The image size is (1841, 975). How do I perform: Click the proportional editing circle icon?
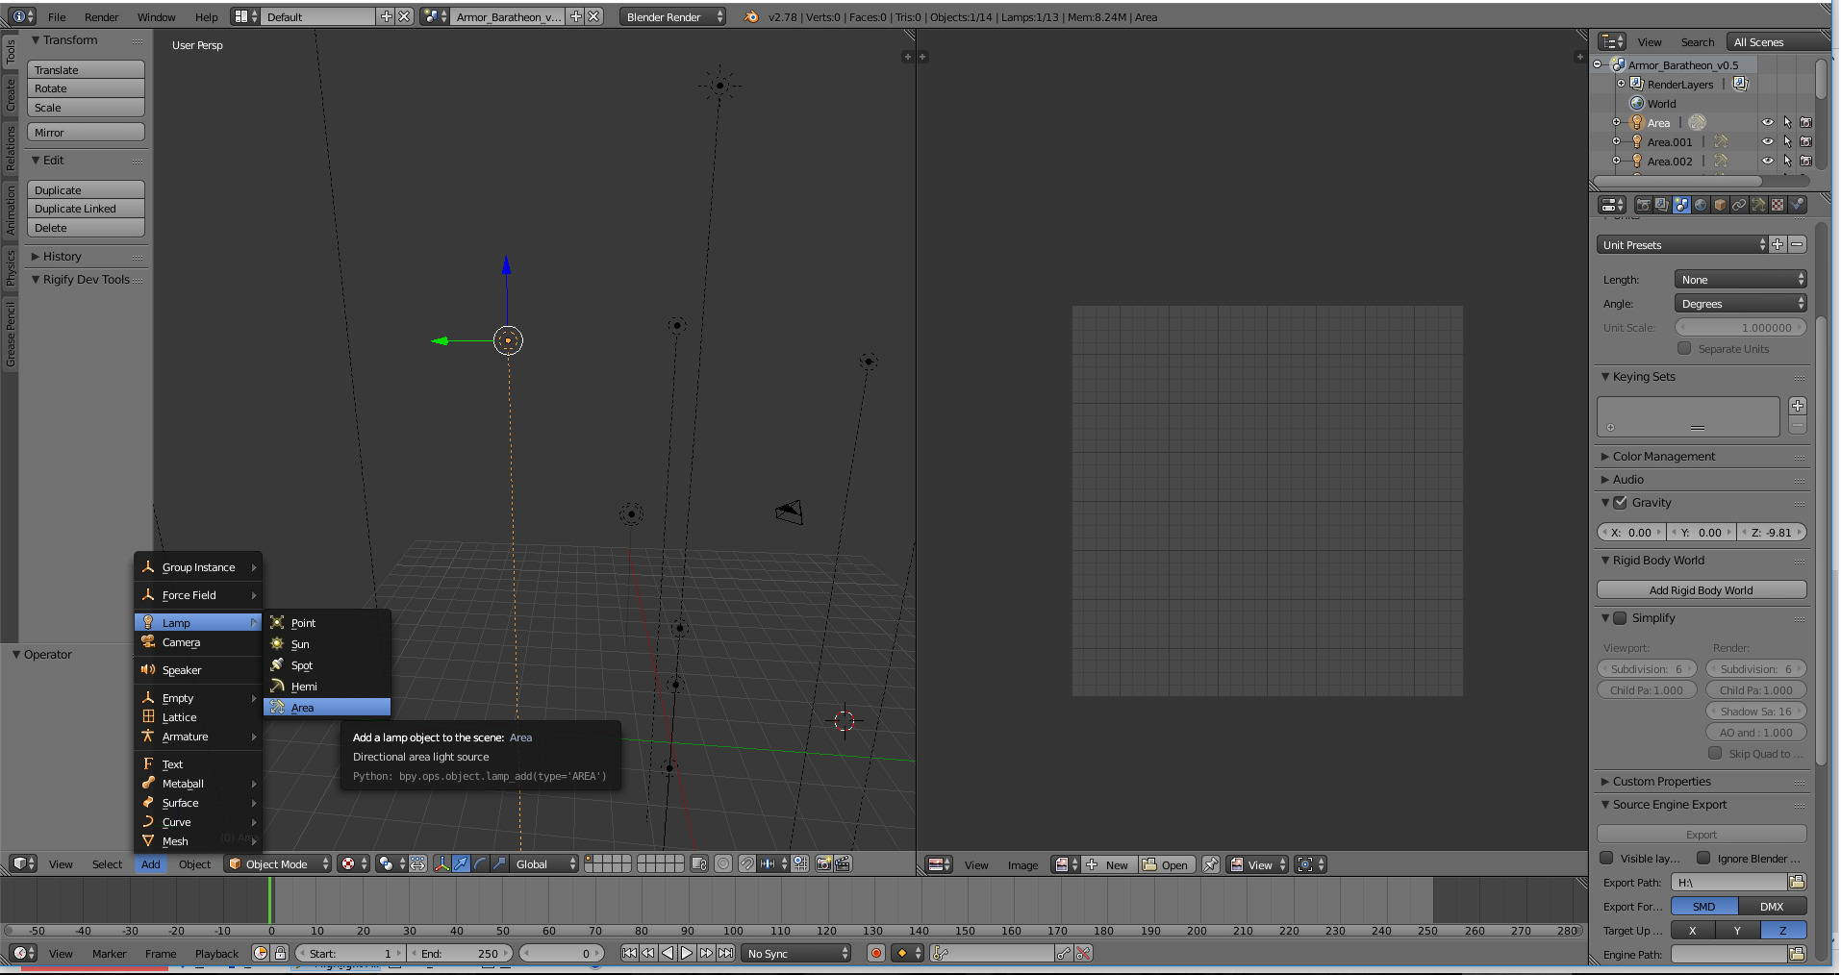(723, 863)
